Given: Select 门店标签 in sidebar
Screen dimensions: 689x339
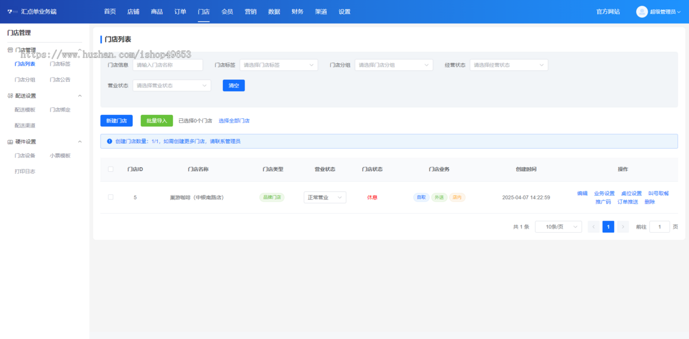Looking at the screenshot, I should coord(60,64).
